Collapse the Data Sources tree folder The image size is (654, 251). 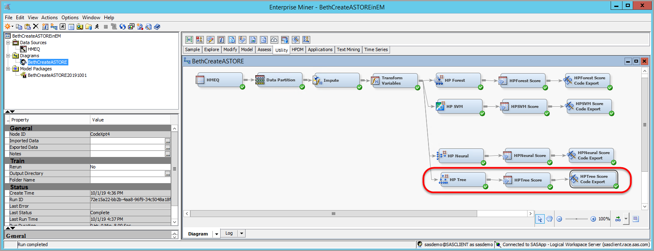point(8,43)
